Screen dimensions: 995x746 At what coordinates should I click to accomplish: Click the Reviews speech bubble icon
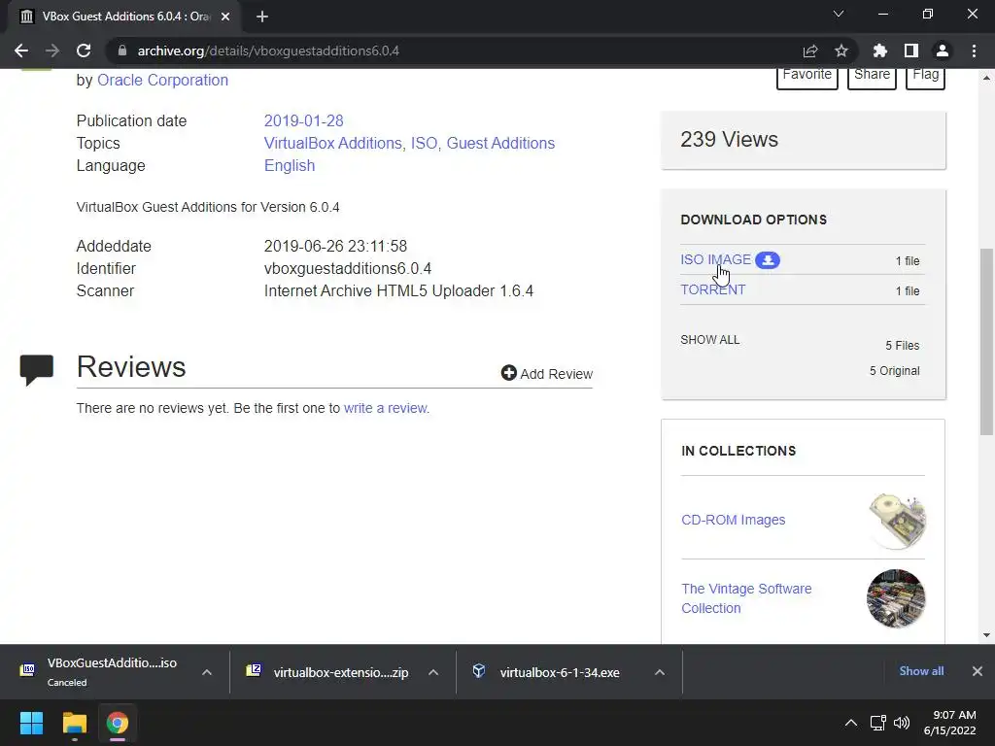(x=37, y=370)
